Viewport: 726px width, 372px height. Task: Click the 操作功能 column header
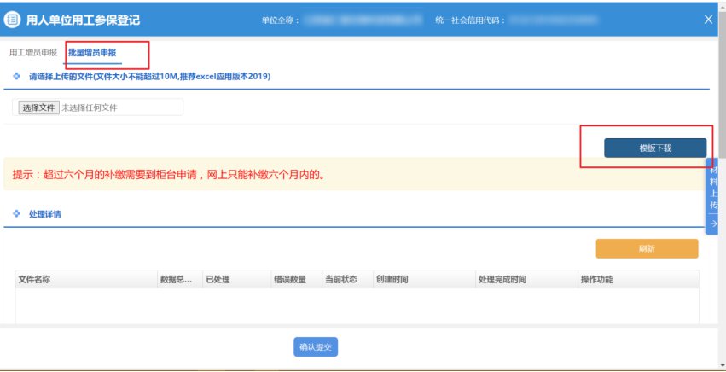point(596,279)
